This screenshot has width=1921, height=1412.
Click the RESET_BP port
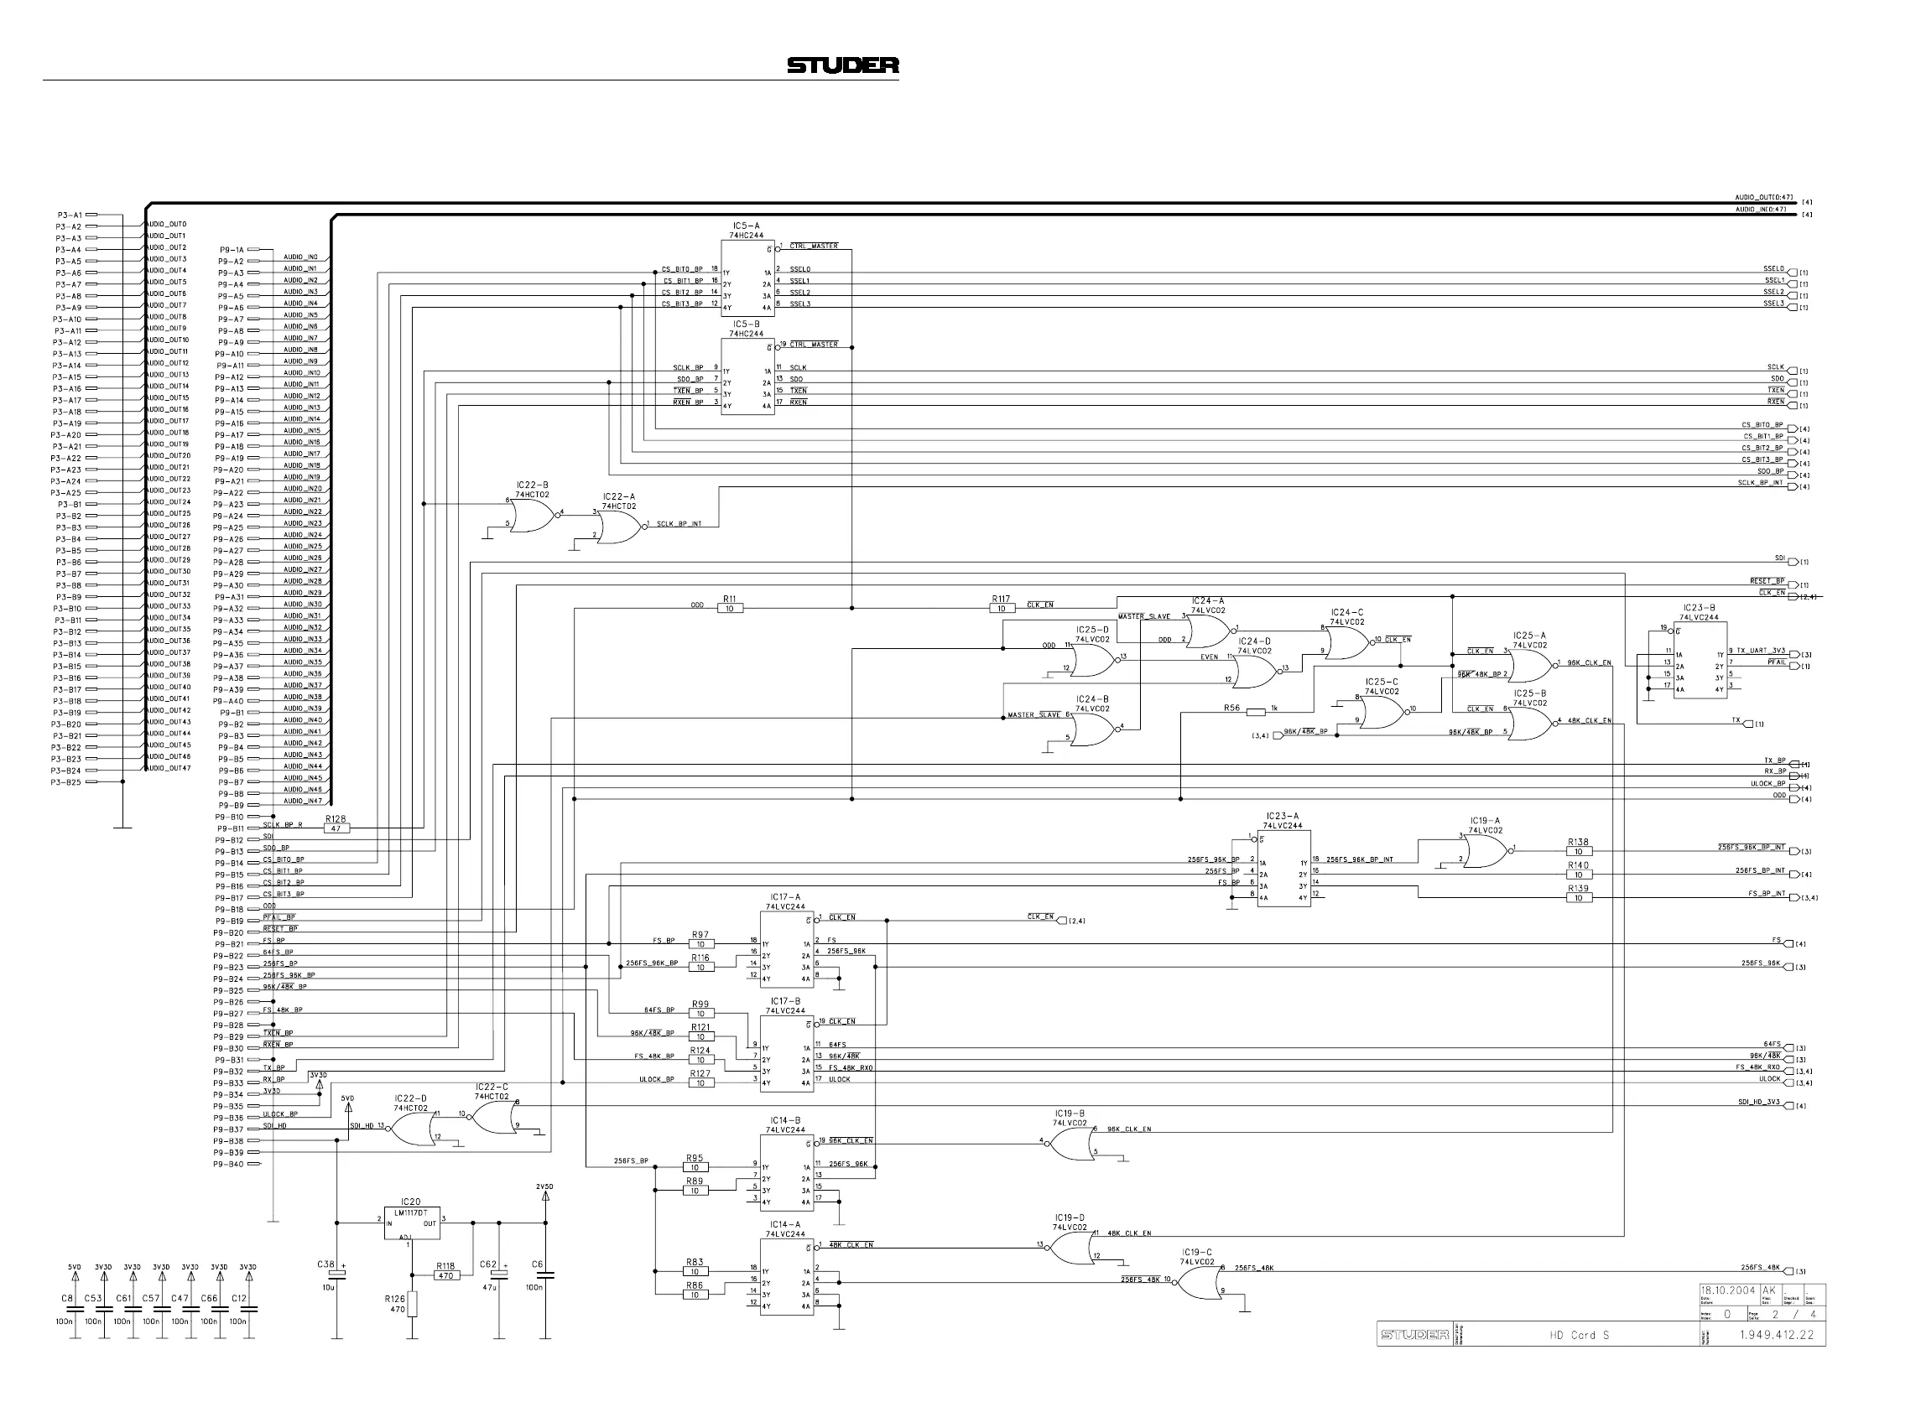point(1793,585)
